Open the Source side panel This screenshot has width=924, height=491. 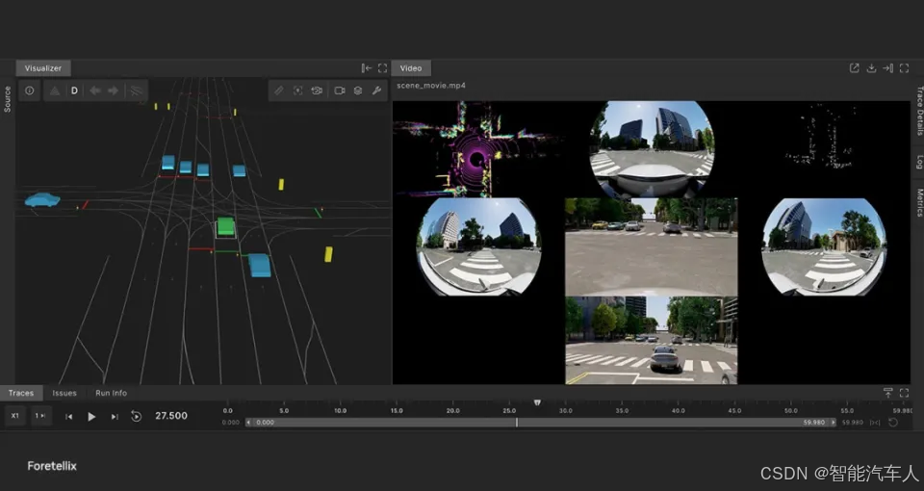pyautogui.click(x=7, y=99)
